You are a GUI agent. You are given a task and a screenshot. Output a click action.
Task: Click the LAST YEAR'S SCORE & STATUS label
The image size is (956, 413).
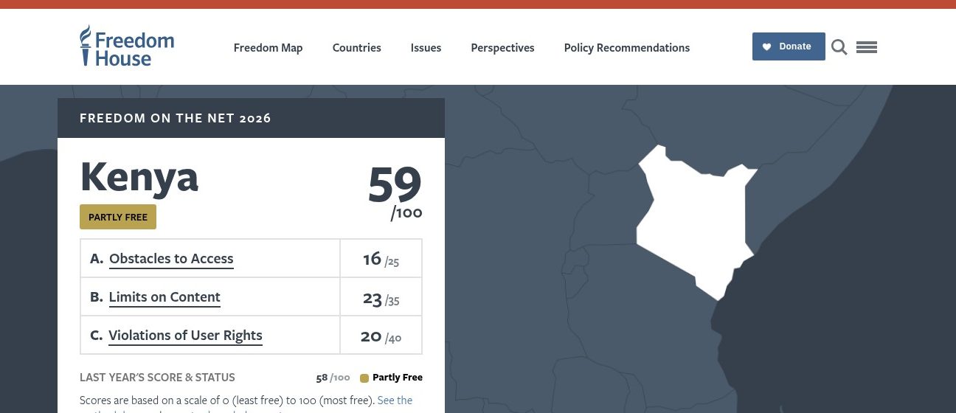click(157, 378)
